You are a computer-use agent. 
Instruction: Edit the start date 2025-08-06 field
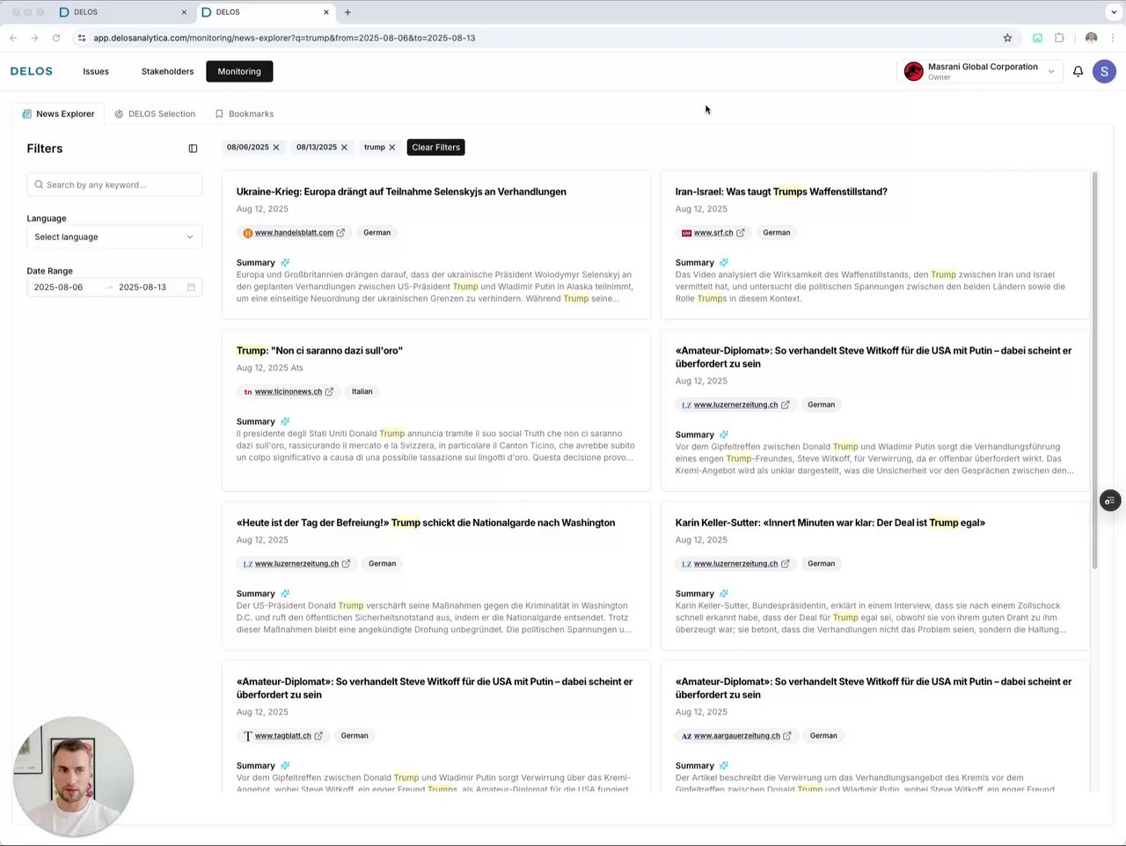(59, 288)
